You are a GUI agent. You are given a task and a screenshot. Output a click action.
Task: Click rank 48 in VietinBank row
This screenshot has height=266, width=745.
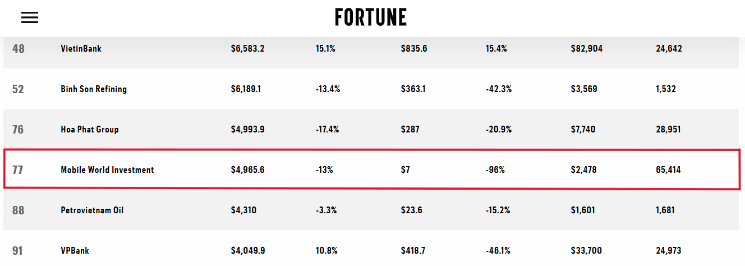pos(19,49)
